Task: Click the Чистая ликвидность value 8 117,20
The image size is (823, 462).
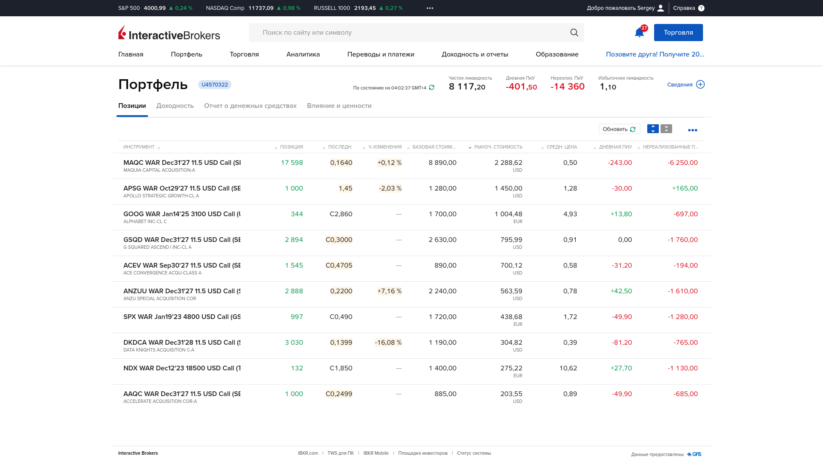Action: point(467,87)
